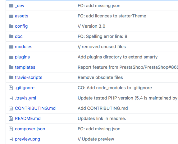The width and height of the screenshot is (178, 144).
Task: Click the folder icon next to assets
Action: [x=11, y=16]
